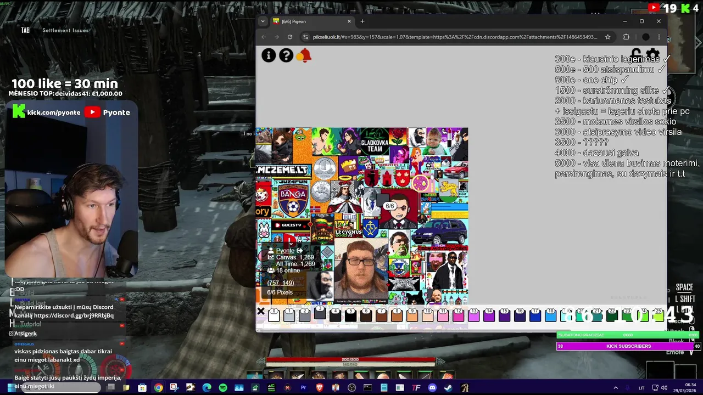Close the color palette with the X

click(x=261, y=312)
